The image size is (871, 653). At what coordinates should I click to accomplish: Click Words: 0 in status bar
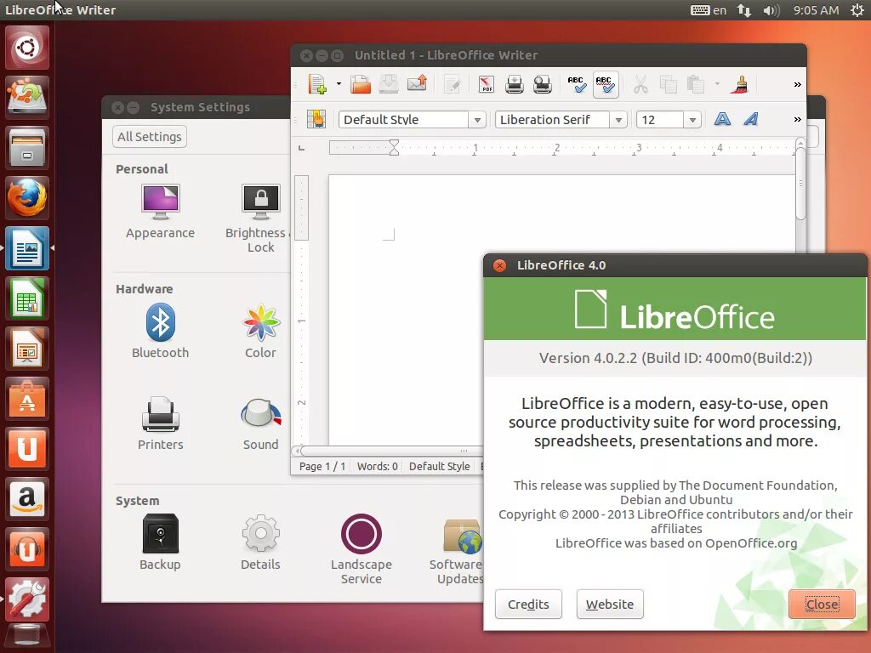tap(377, 467)
